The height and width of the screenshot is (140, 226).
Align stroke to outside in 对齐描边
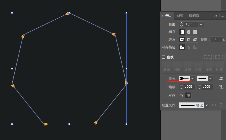[195, 47]
